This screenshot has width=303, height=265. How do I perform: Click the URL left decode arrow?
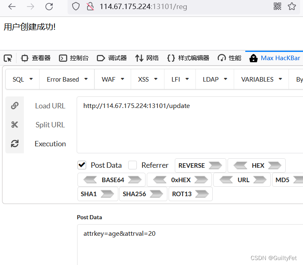226,180
